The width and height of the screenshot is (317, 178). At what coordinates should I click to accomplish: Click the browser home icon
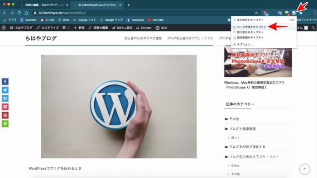pyautogui.click(x=26, y=13)
